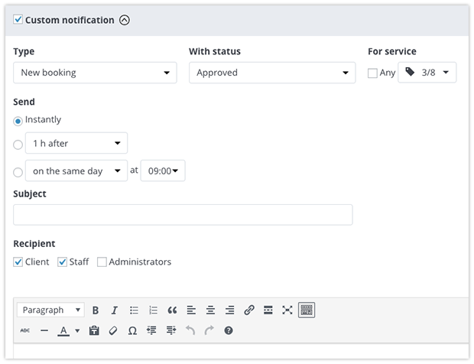Open the With status dropdown showing Approved

(x=272, y=73)
